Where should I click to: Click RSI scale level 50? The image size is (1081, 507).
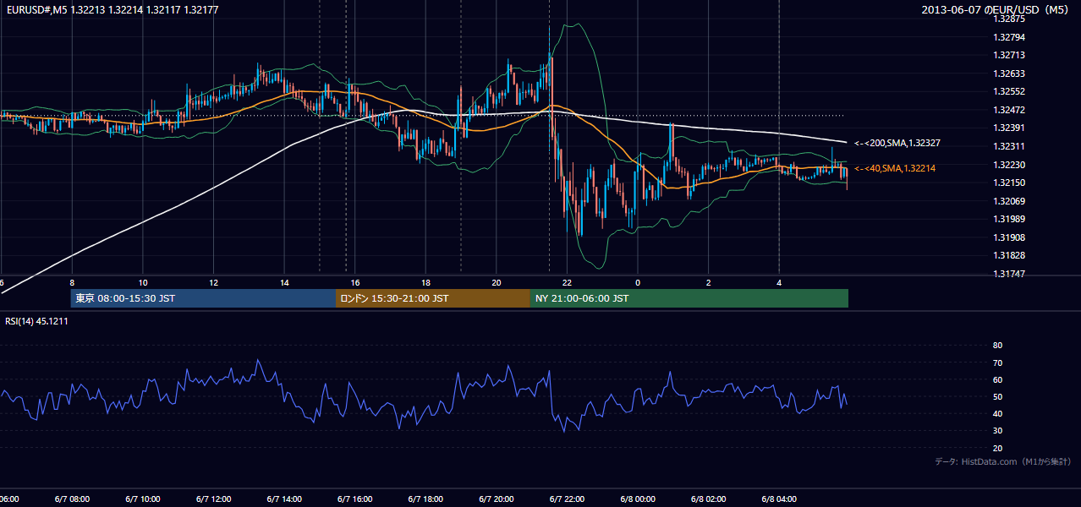pos(997,396)
